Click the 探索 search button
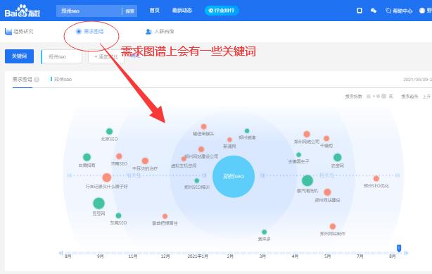 [x=129, y=11]
